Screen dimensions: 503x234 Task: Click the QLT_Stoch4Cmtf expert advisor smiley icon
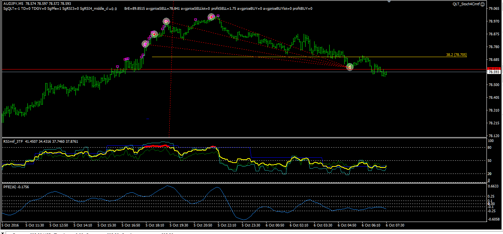click(482, 4)
